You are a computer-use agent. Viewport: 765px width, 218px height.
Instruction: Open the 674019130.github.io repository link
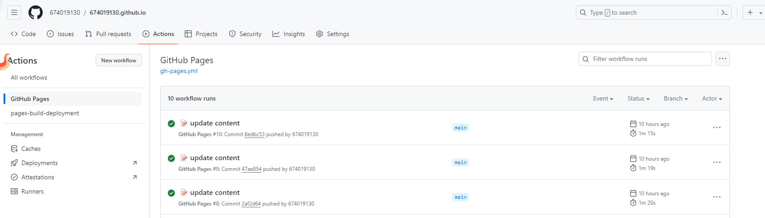(x=118, y=12)
